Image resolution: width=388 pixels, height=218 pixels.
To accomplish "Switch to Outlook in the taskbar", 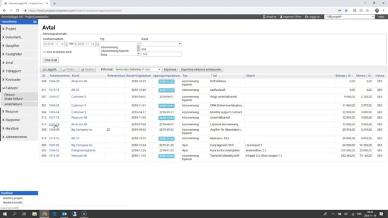I will point(64,214).
